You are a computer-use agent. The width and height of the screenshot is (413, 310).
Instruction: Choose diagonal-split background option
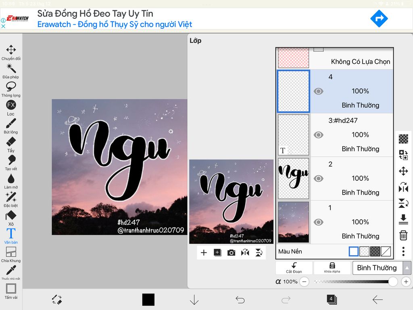tap(386, 251)
